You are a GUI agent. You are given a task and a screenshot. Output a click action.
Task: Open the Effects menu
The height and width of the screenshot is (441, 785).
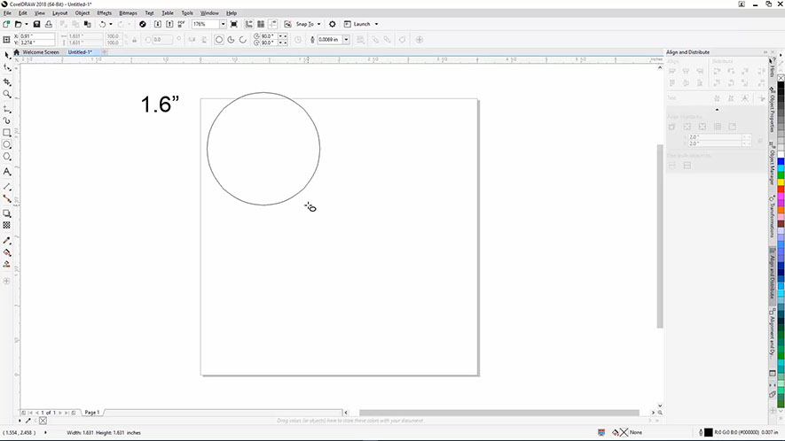click(104, 13)
